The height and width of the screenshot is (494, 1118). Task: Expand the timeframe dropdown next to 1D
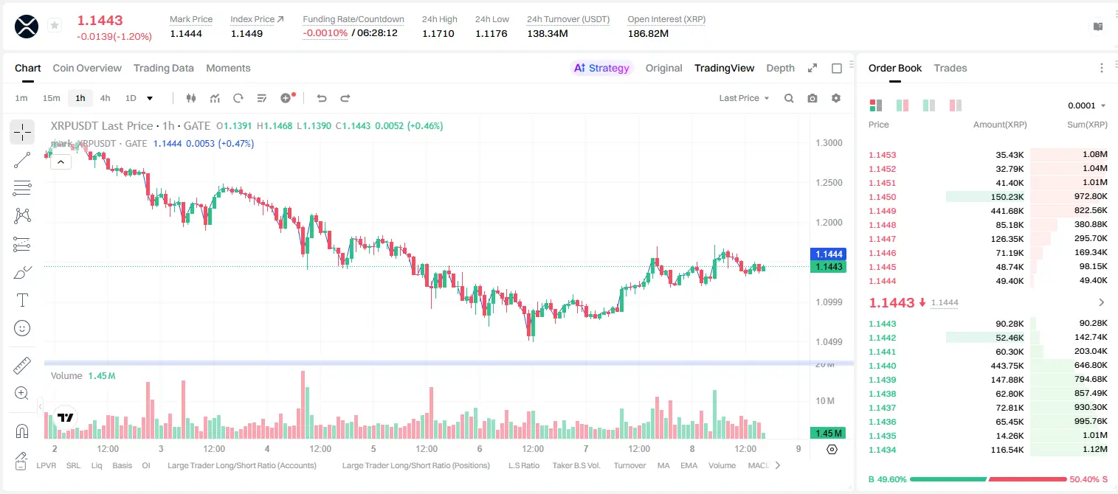tap(150, 98)
